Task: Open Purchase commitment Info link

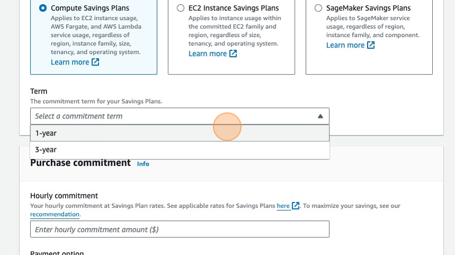Action: pos(143,164)
